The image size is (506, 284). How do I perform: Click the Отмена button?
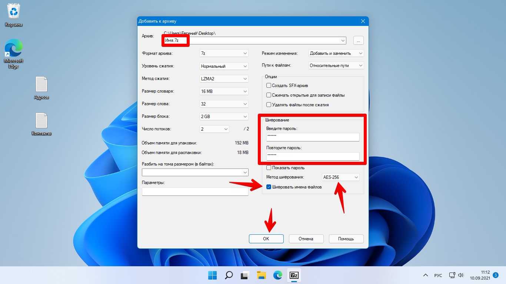tap(306, 239)
